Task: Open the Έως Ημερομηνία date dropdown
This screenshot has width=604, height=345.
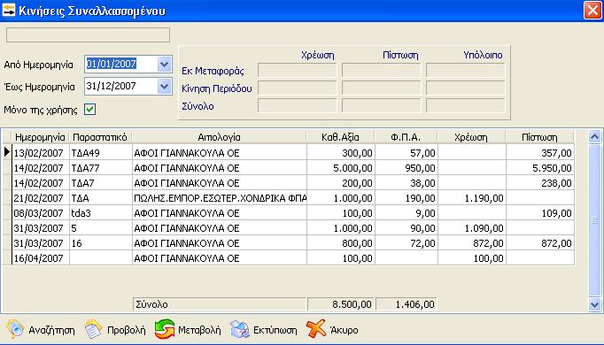Action: click(164, 86)
